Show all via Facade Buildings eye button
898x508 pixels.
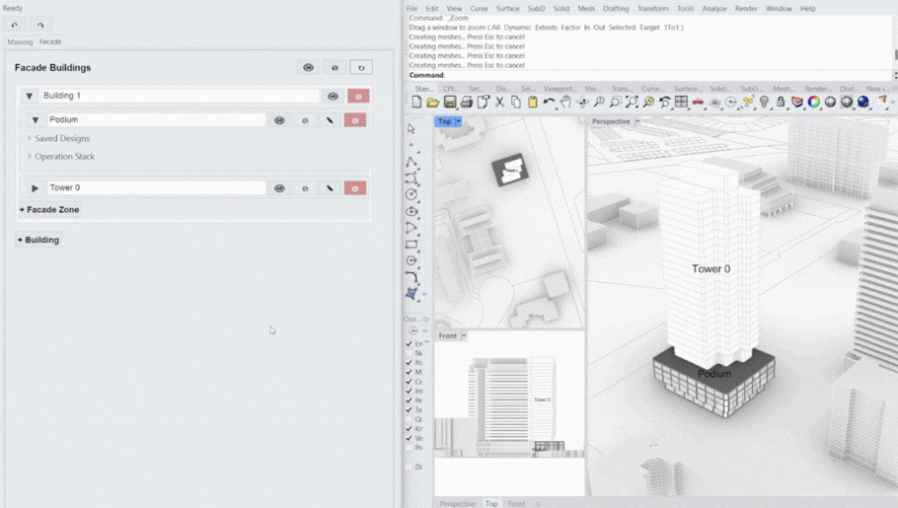(308, 68)
